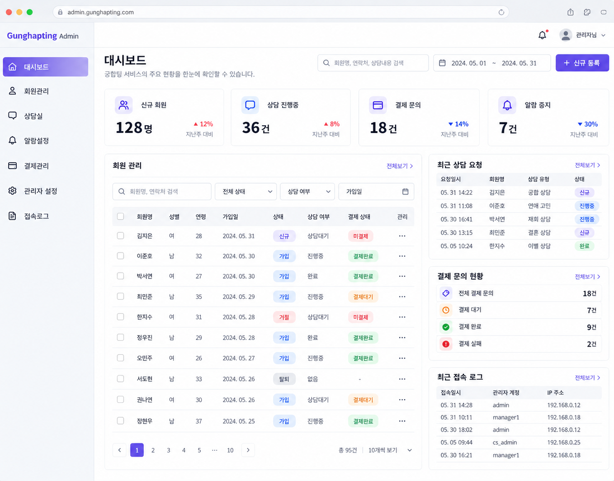This screenshot has height=481, width=614.
Task: Check the box for 이준호
Action: pyautogui.click(x=120, y=256)
